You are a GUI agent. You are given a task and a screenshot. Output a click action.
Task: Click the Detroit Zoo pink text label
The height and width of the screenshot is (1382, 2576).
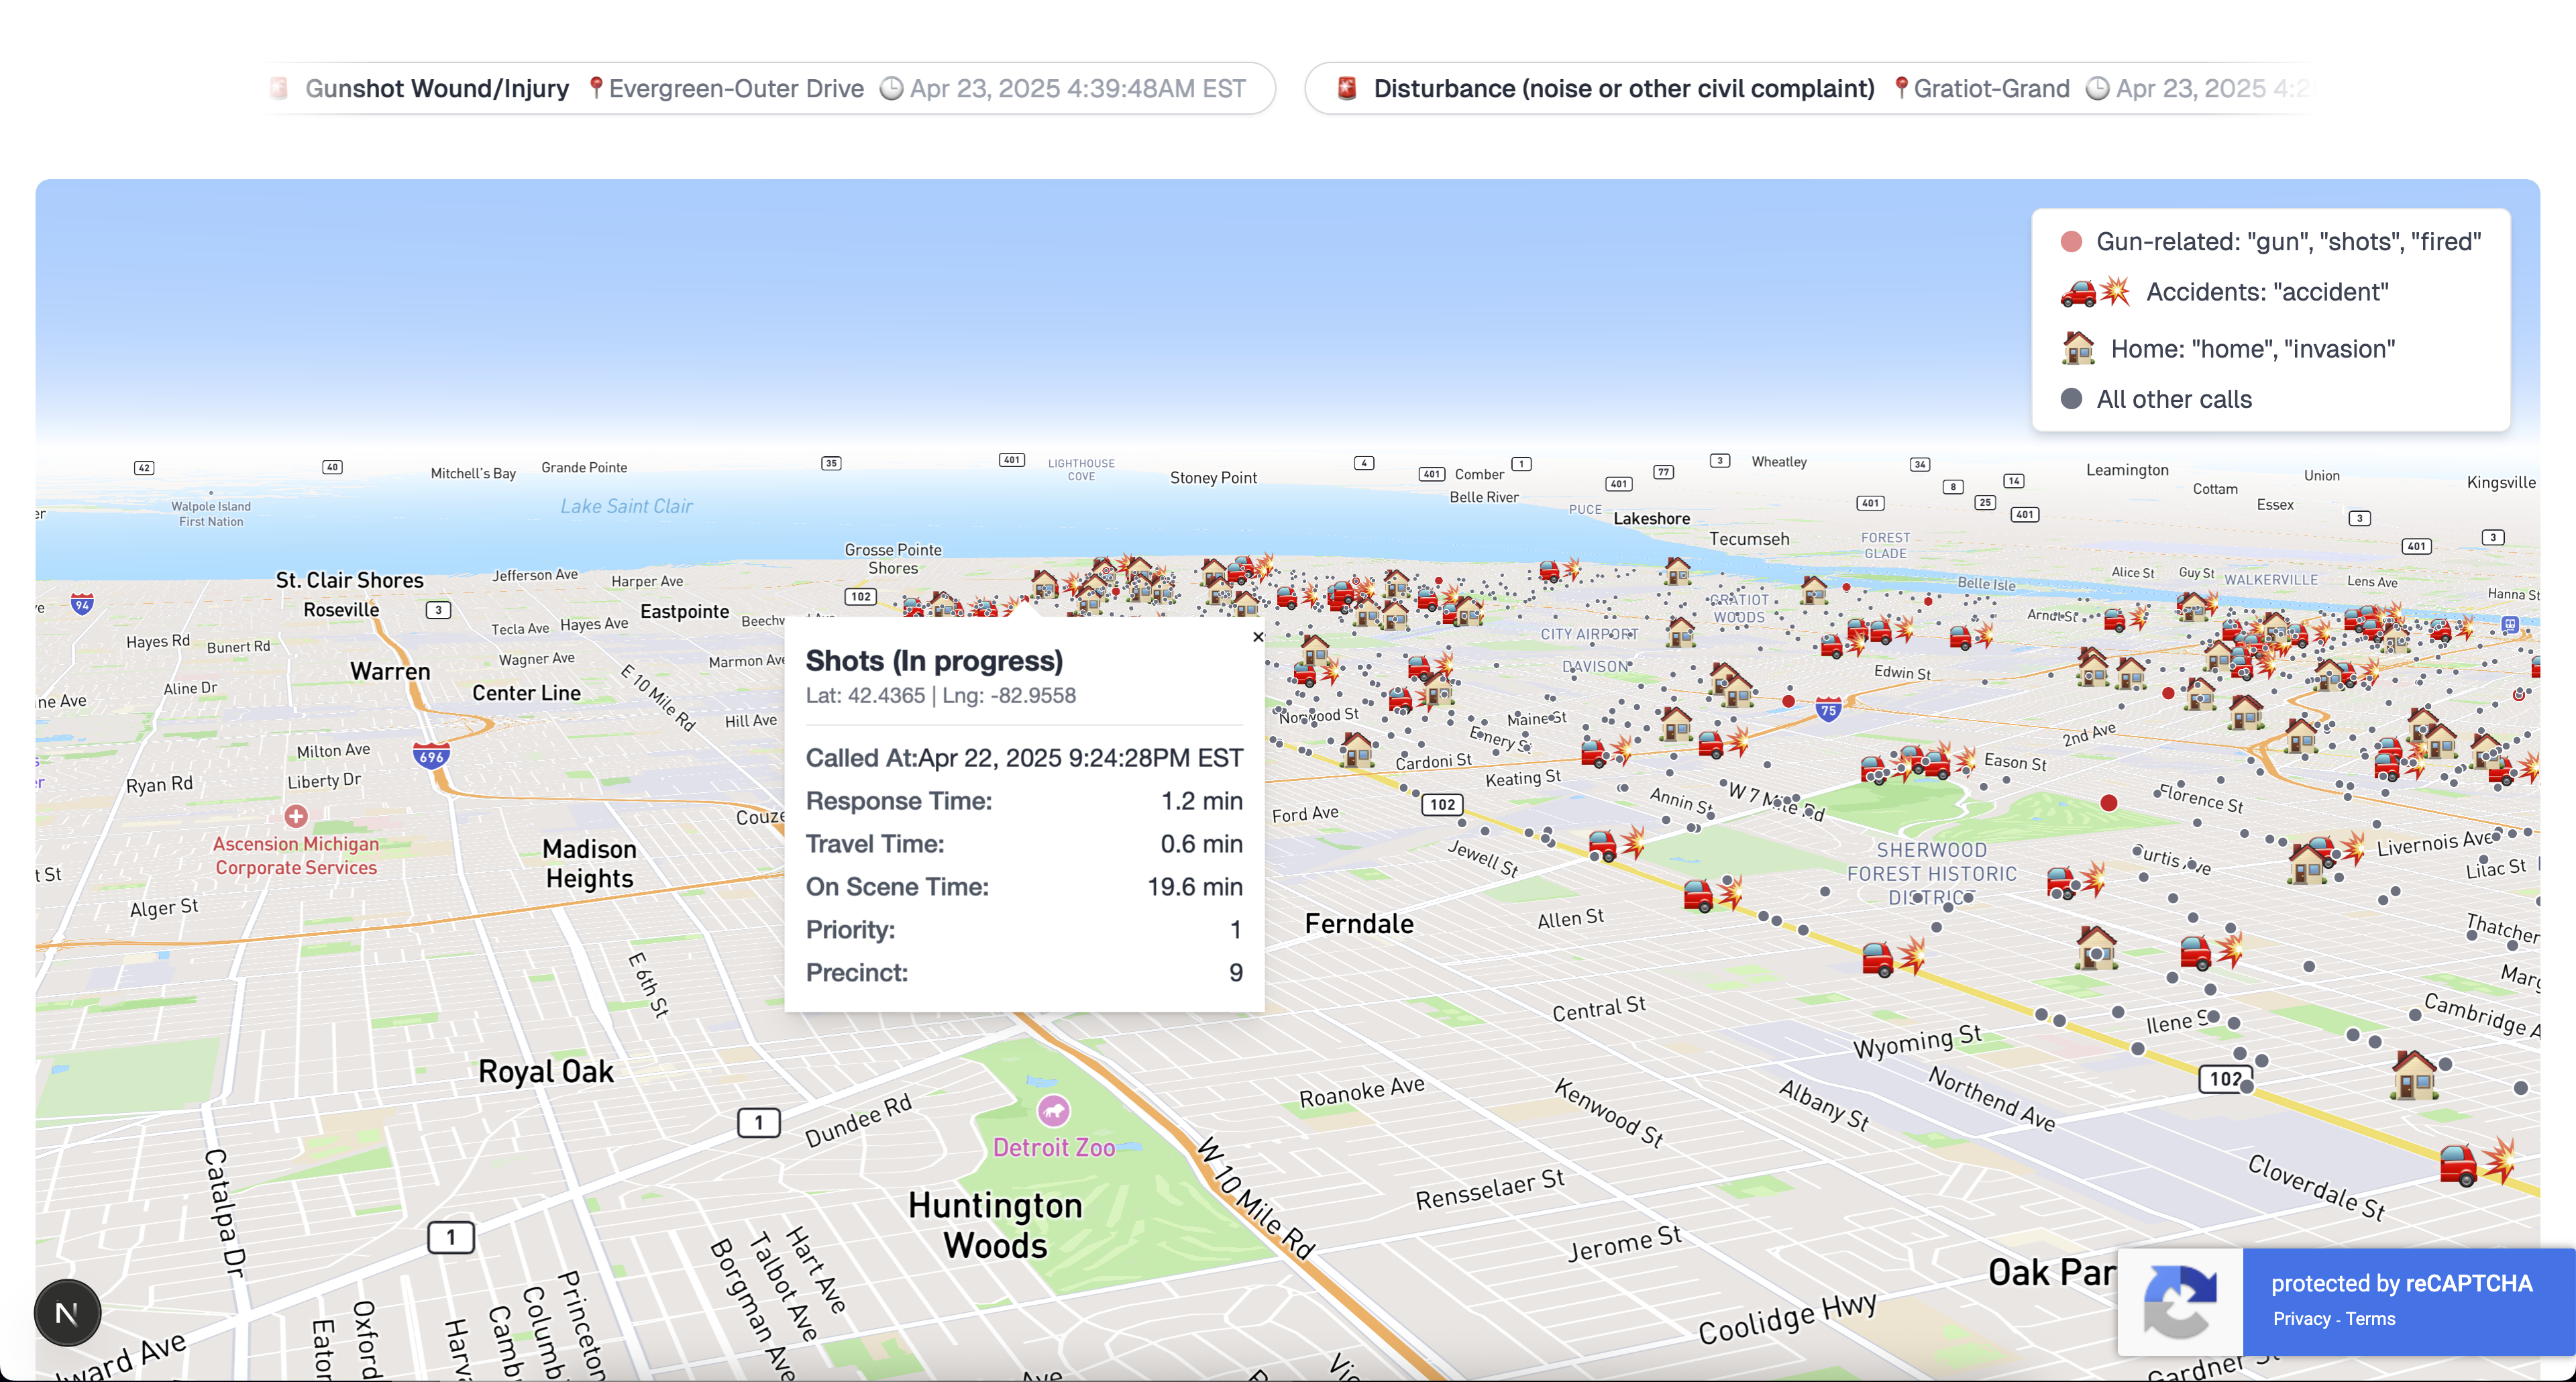point(1053,1147)
